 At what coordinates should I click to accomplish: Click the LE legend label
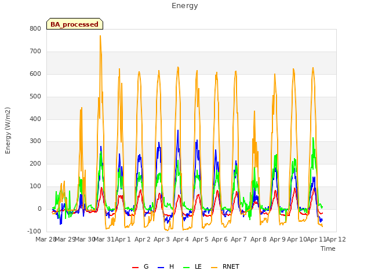(198, 266)
